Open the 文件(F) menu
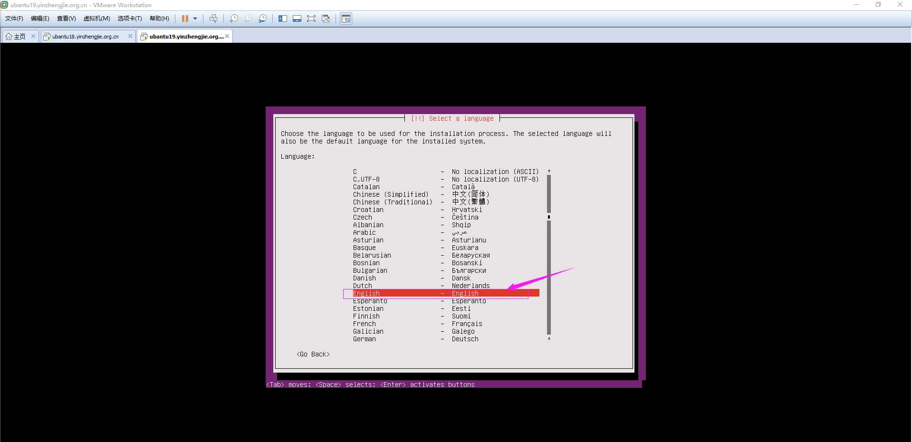 pos(14,19)
